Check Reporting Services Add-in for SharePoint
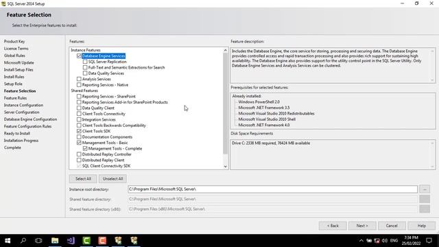 tap(79, 102)
